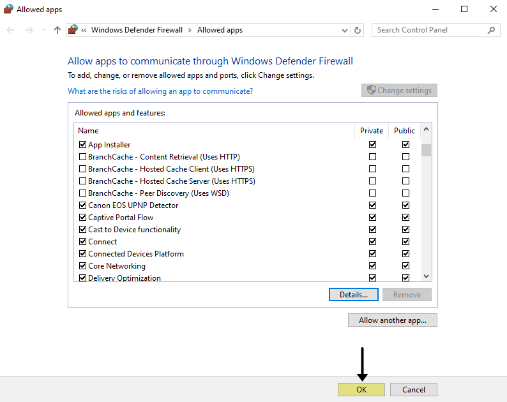Go up one folder level
This screenshot has width=507, height=402.
pyautogui.click(x=57, y=30)
